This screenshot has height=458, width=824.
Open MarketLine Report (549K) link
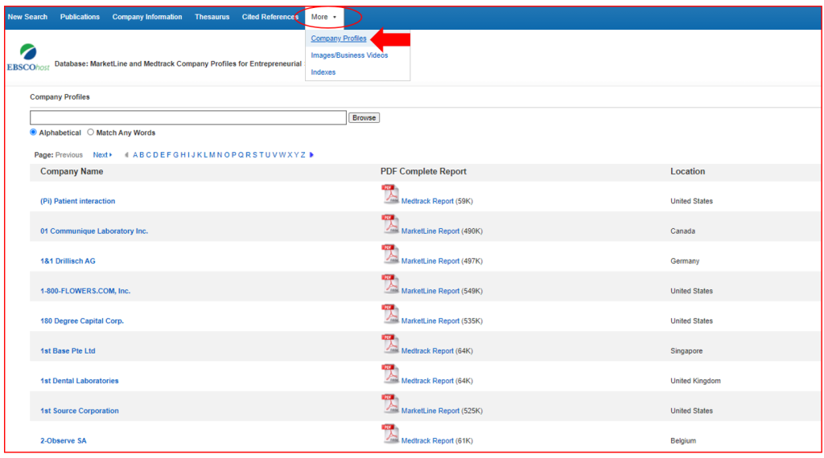431,291
